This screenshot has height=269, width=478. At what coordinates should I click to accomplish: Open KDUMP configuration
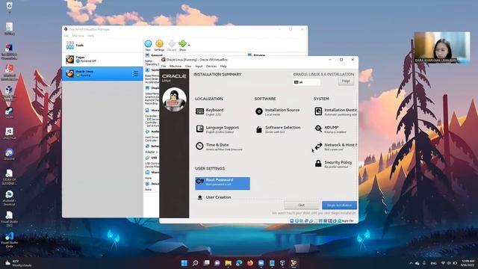click(x=330, y=129)
